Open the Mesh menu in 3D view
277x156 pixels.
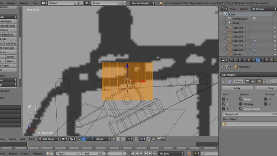[x=32, y=139]
